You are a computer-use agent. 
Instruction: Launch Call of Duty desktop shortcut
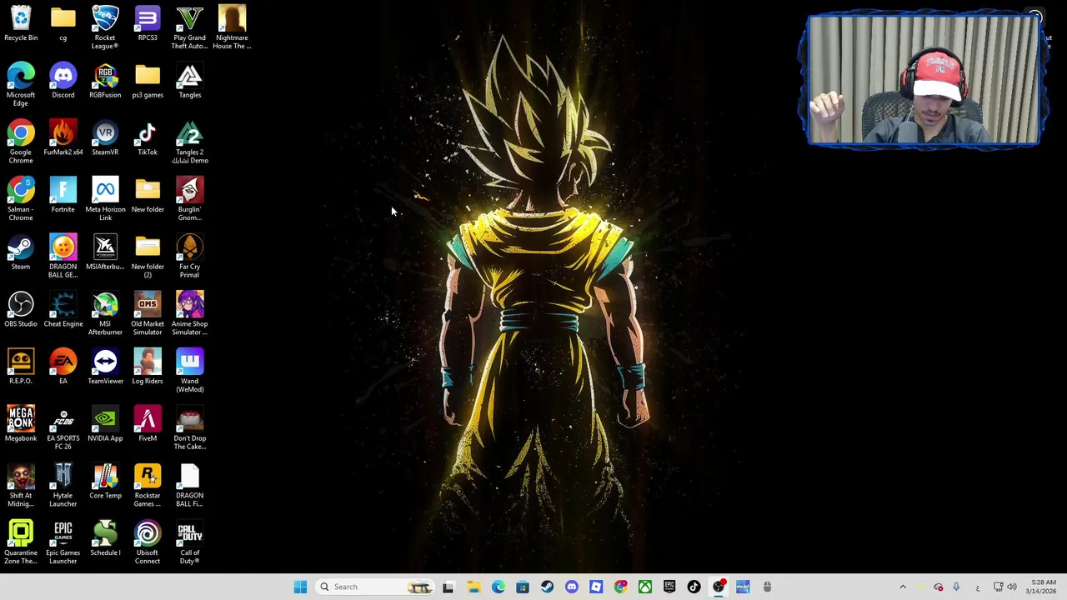tap(189, 542)
